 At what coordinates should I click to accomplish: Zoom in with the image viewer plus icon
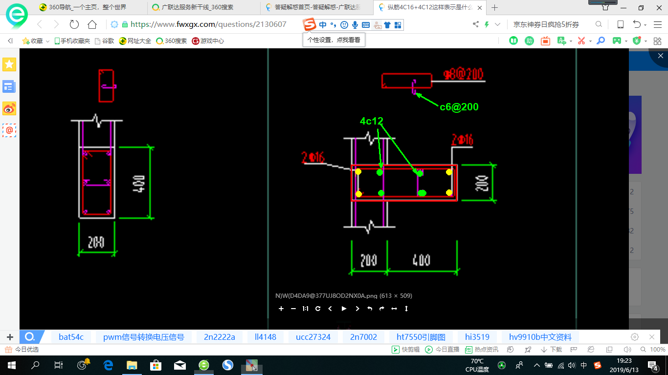[x=281, y=309]
